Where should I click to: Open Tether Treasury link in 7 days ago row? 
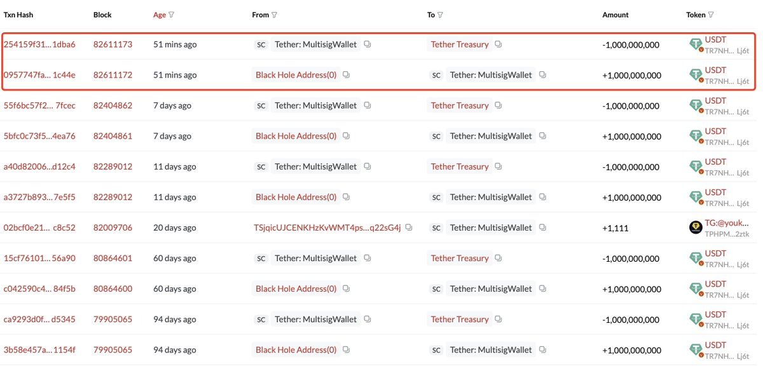460,105
